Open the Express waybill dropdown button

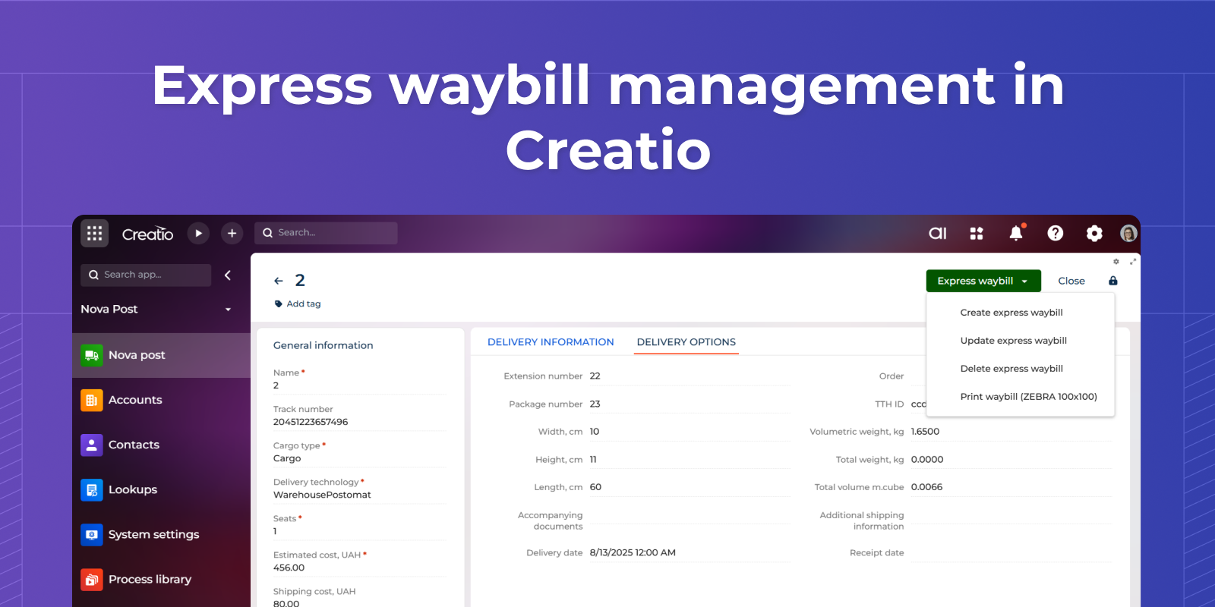pyautogui.click(x=983, y=281)
